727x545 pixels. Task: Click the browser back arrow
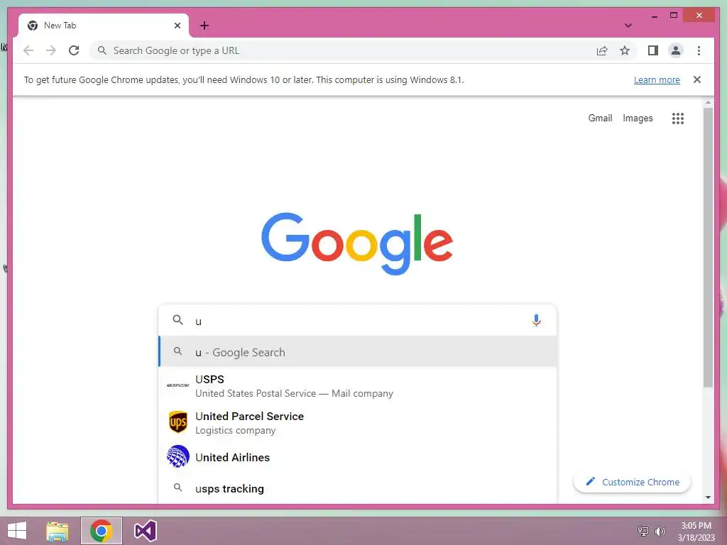click(x=28, y=50)
